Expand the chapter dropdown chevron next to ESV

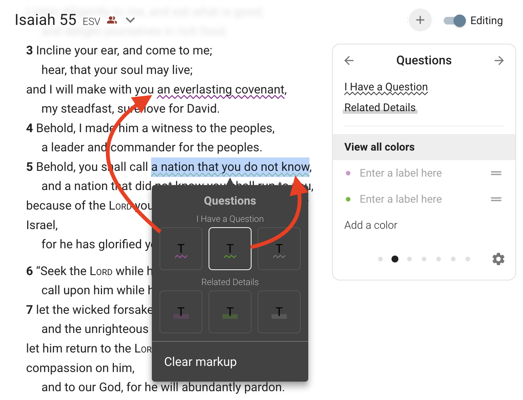pyautogui.click(x=130, y=20)
